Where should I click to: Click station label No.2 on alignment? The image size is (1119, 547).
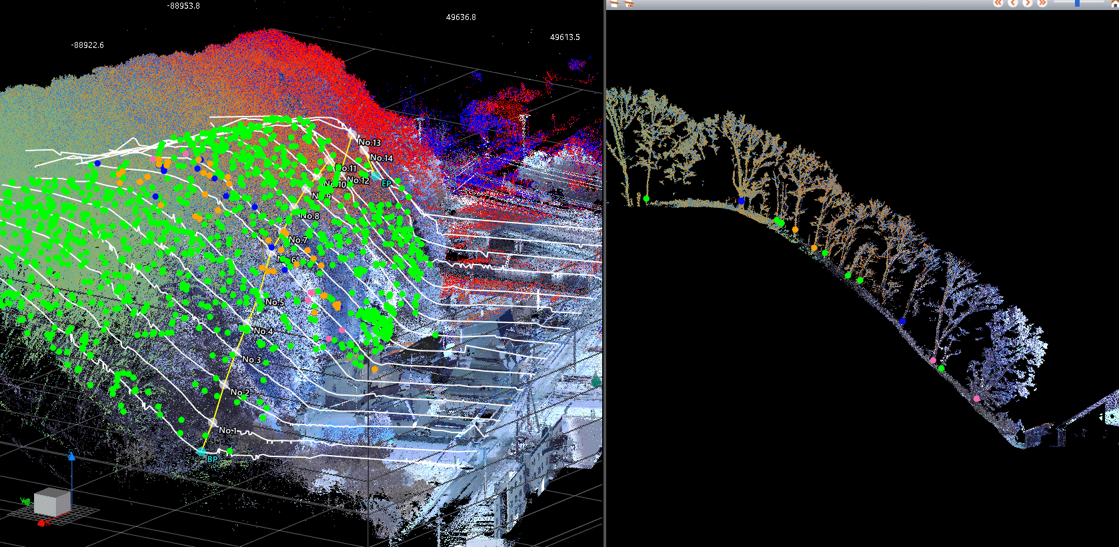point(240,392)
